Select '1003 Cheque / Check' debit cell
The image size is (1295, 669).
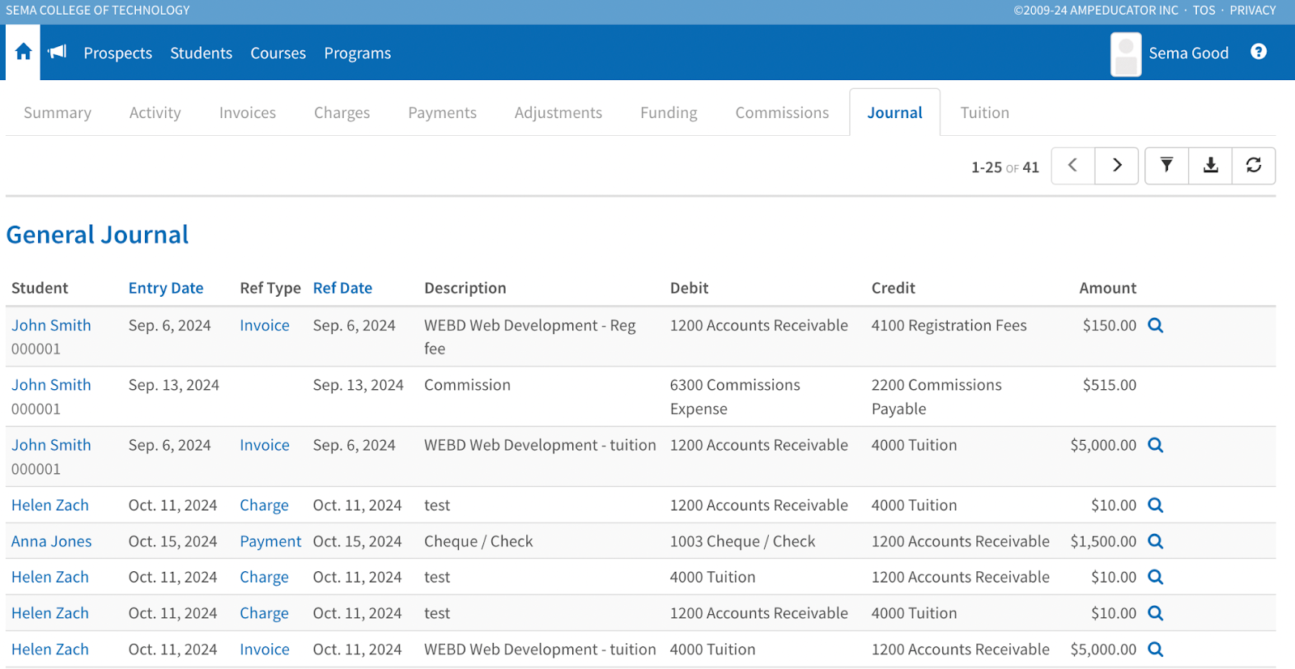743,541
